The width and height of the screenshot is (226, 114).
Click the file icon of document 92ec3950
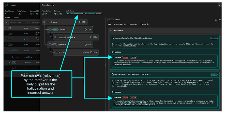(x=113, y=74)
